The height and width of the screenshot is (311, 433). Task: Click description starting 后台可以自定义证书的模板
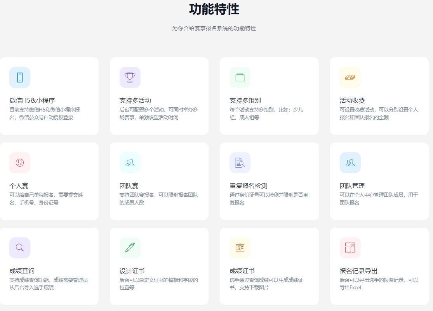tap(159, 284)
